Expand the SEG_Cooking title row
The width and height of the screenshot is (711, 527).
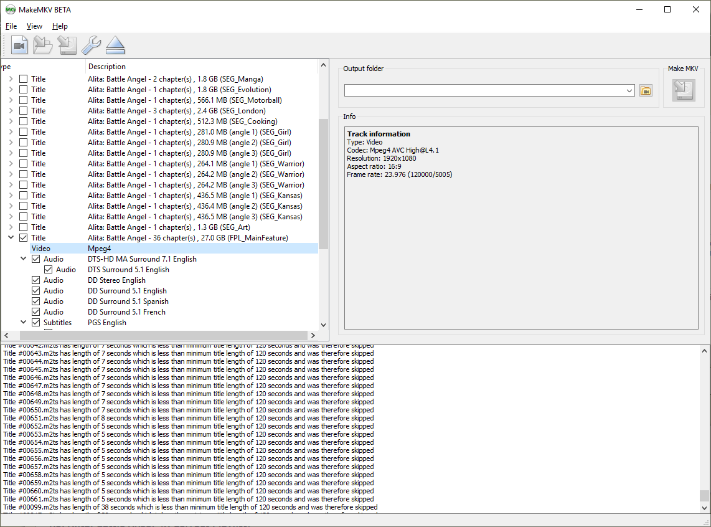(11, 121)
